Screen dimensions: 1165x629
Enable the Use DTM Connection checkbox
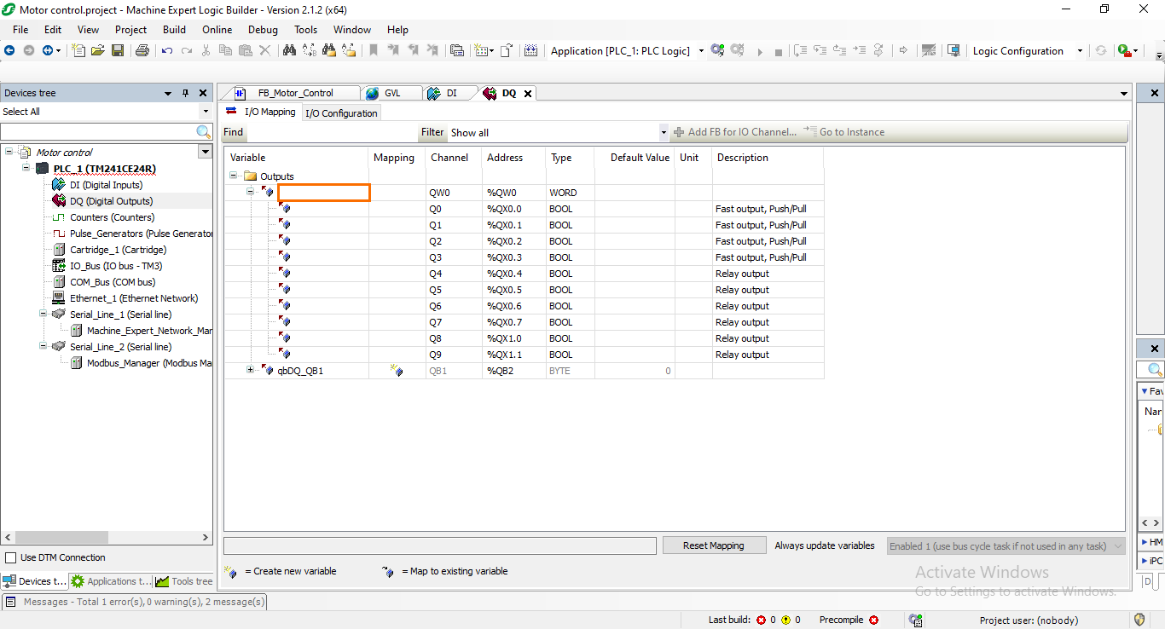pyautogui.click(x=12, y=557)
